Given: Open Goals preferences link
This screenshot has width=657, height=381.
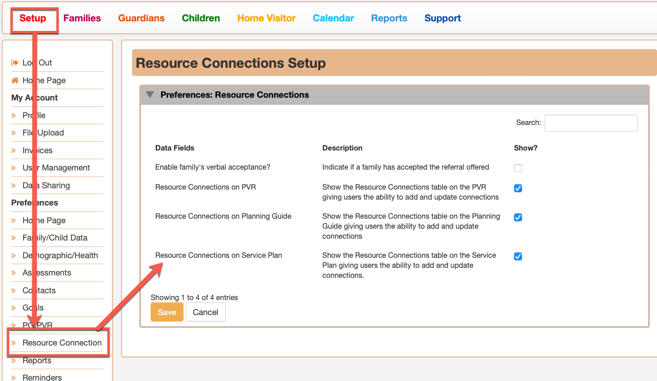Looking at the screenshot, I should [33, 308].
